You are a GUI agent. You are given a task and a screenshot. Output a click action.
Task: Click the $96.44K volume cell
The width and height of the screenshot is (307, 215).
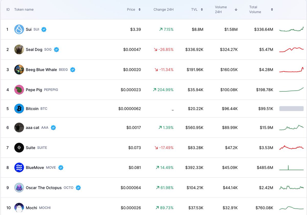(x=230, y=109)
